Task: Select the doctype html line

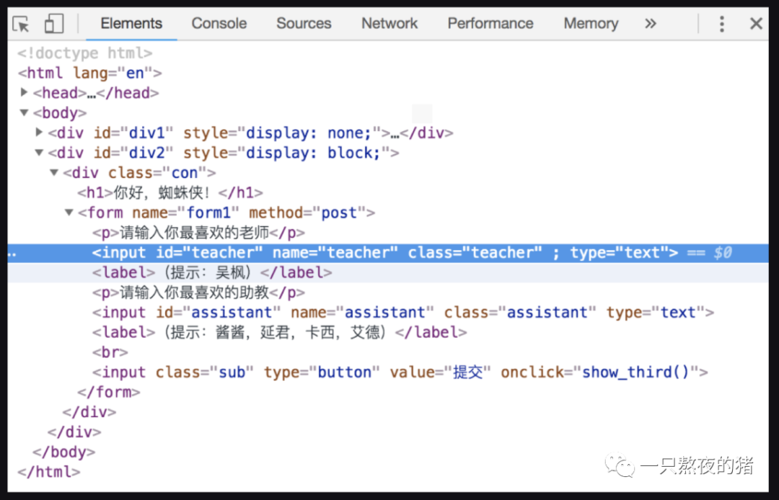Action: (x=85, y=53)
